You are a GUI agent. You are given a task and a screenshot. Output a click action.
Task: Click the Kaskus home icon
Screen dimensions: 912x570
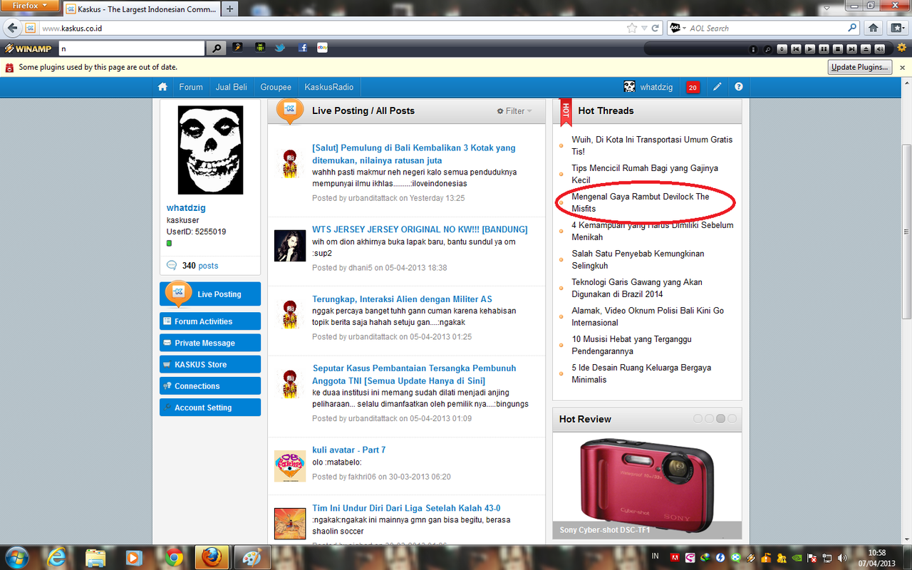point(162,87)
